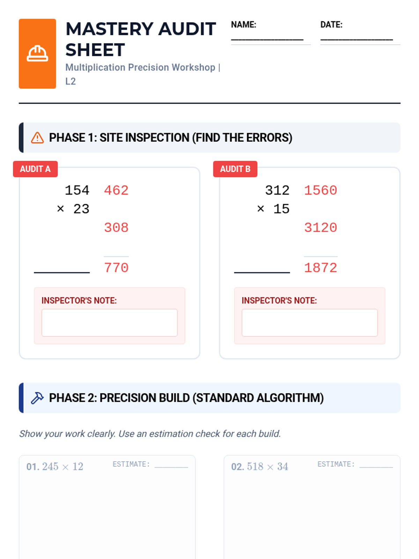Click the warning triangle icon in Phase 1
This screenshot has height=559, width=419.
pos(37,138)
